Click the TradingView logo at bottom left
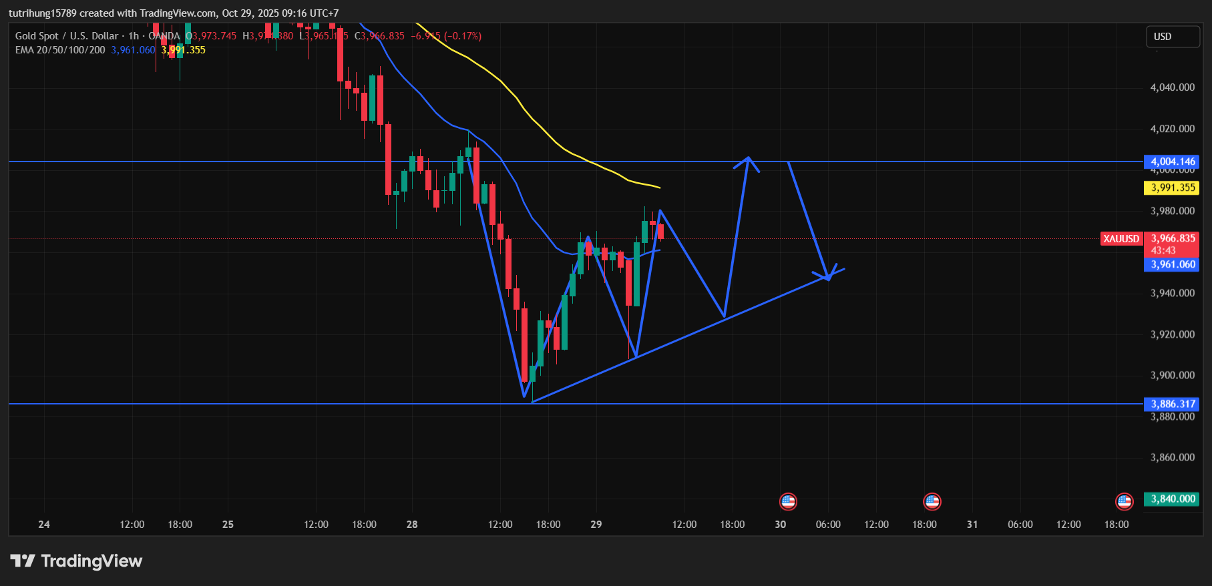Screen dimensions: 1212x586 [76, 561]
